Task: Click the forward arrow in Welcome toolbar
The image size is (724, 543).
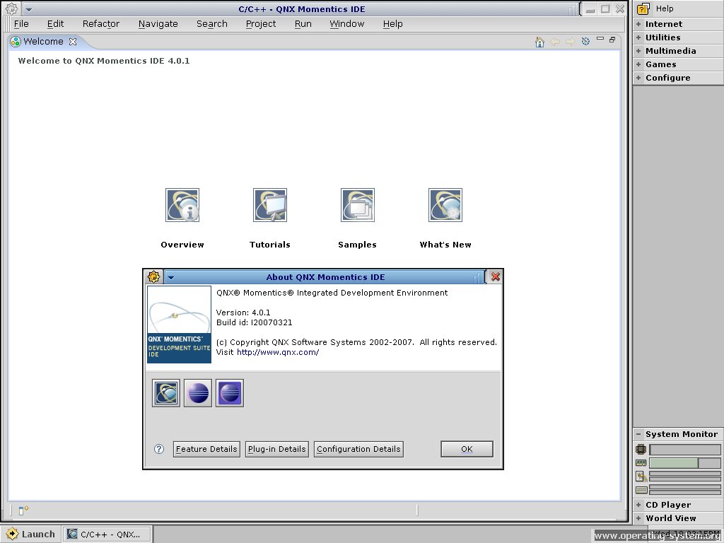Action: 571,42
